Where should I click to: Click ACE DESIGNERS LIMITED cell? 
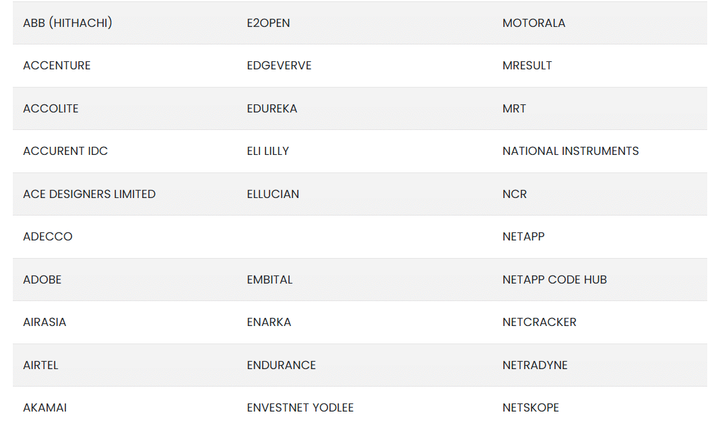(89, 194)
